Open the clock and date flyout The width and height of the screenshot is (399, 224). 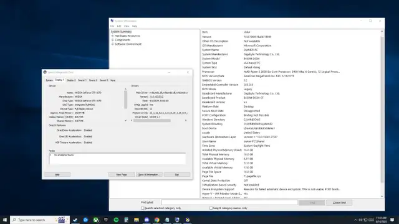tap(381, 220)
